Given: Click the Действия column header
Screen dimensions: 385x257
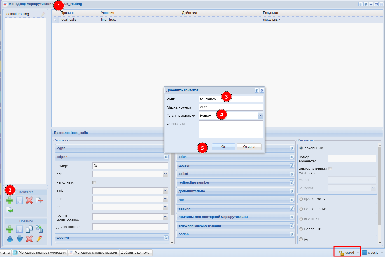Looking at the screenshot, I should [220, 13].
